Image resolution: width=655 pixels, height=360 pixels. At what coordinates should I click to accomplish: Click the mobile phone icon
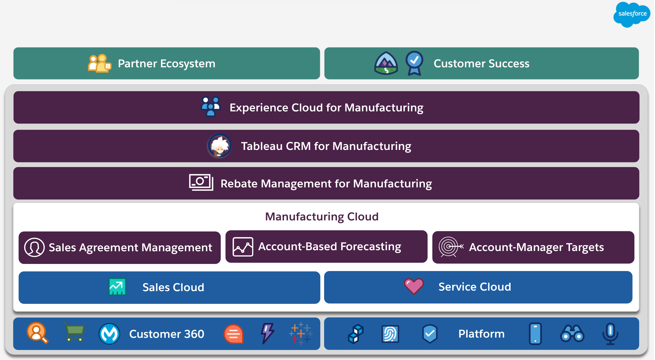point(535,334)
